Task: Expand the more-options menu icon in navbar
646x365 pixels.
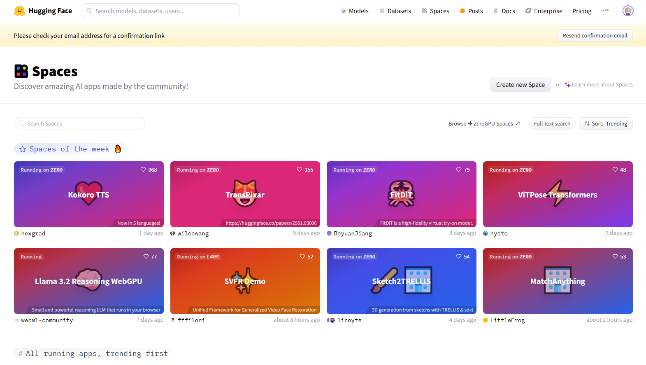Action: [605, 11]
